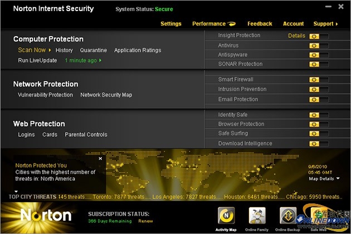Open Account
Image resolution: width=351 pixels, height=234 pixels.
[293, 24]
